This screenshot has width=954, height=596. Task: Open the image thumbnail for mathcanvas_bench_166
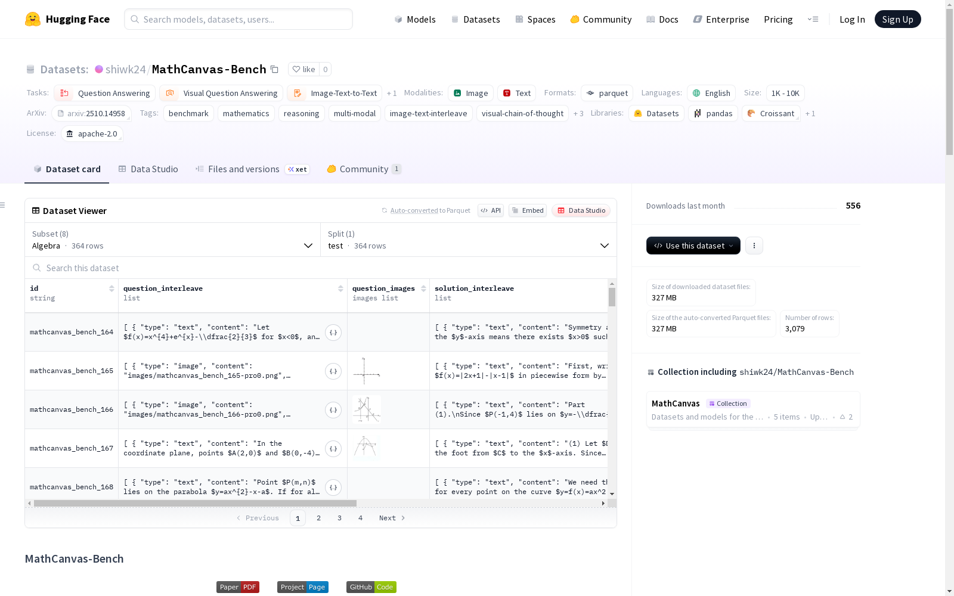pos(367,409)
